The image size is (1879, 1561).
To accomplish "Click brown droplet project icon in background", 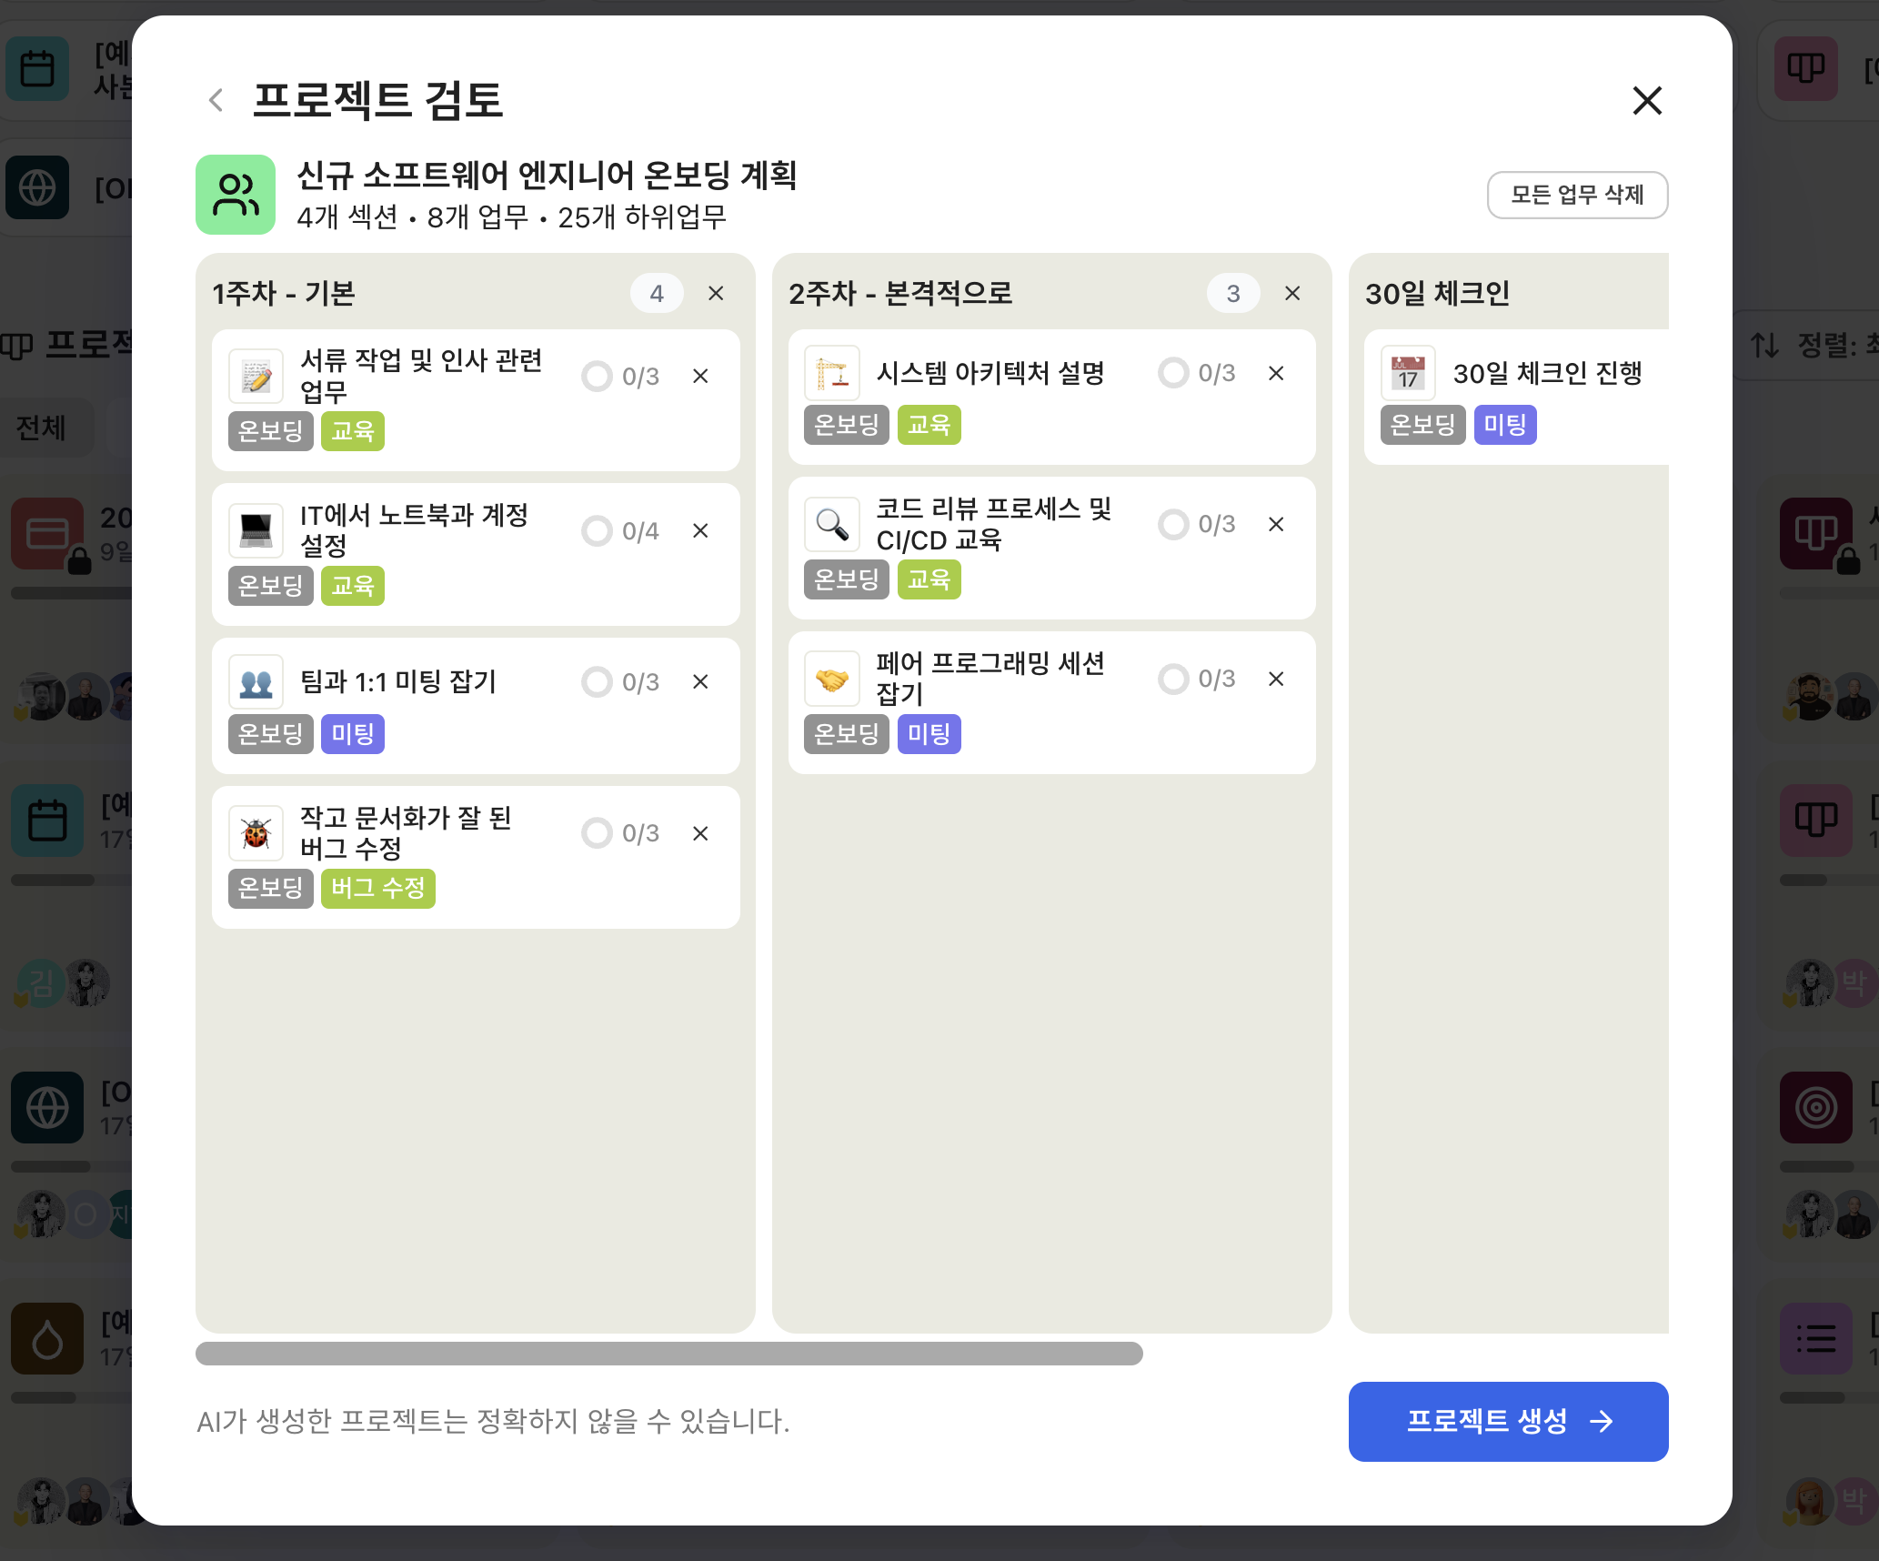I will (47, 1339).
